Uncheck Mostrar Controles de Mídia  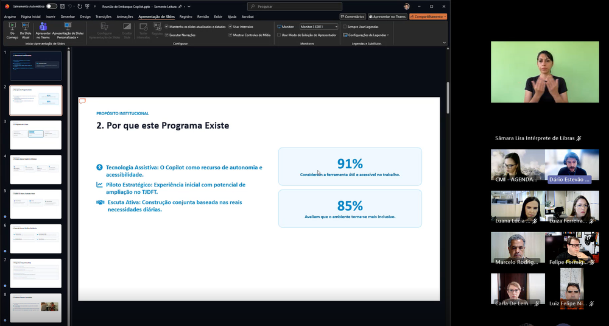(x=230, y=35)
